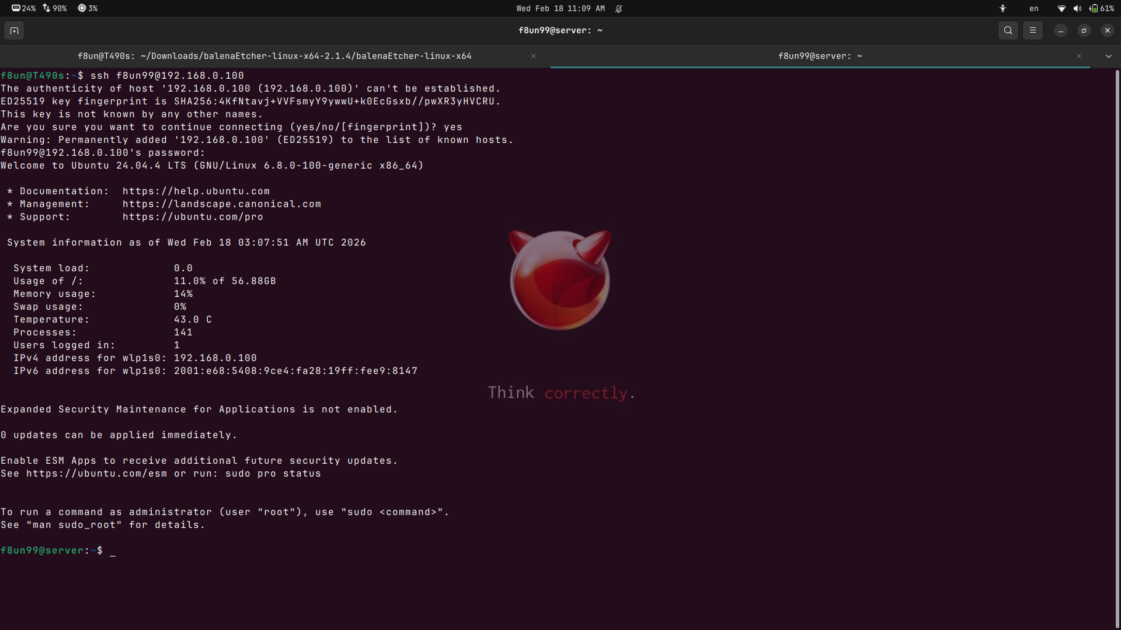Close the balenaEtcher tab

point(533,56)
